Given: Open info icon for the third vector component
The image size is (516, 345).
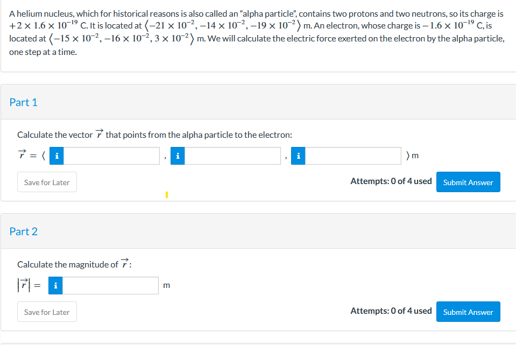Looking at the screenshot, I should [298, 156].
